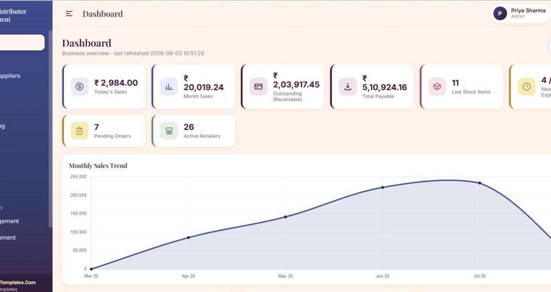Open the Priya Sharma Admin profile menu

520,14
